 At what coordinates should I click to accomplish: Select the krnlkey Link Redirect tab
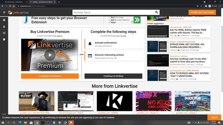43,2
